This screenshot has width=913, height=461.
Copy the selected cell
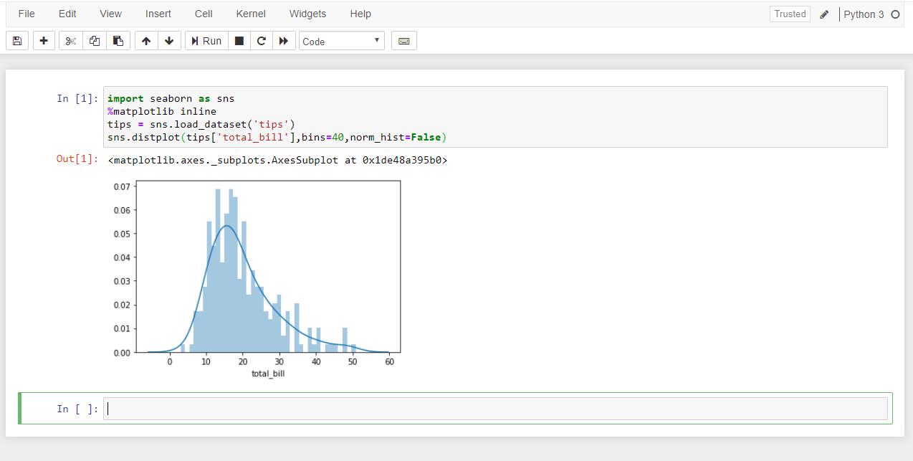94,40
